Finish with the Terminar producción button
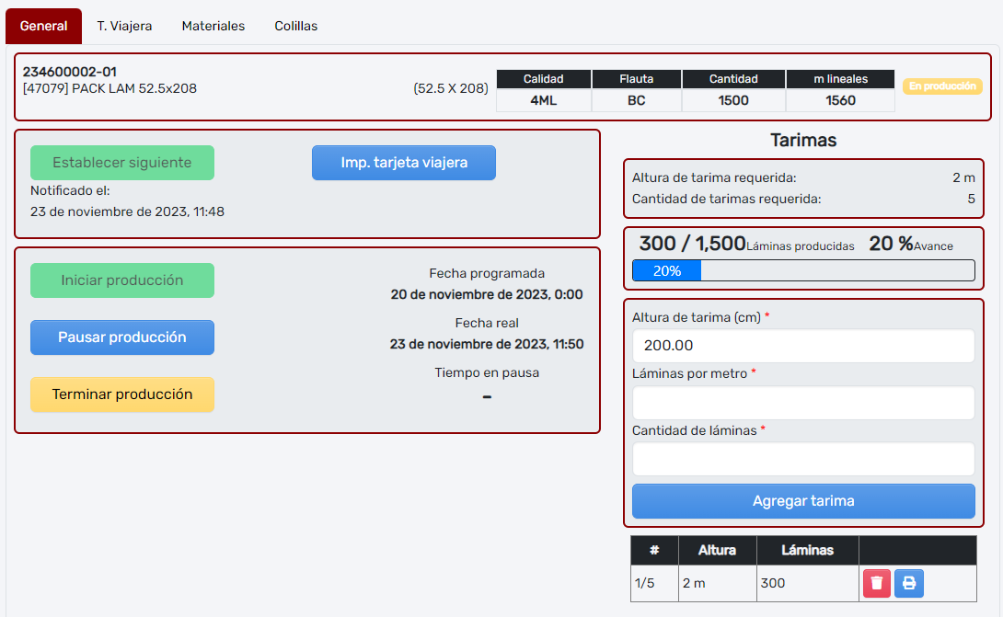 122,394
